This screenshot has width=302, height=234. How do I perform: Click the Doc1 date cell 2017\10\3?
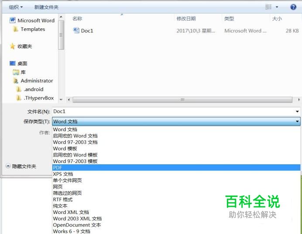[196, 31]
